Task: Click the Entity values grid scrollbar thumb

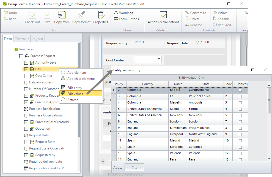Action: pos(269,100)
